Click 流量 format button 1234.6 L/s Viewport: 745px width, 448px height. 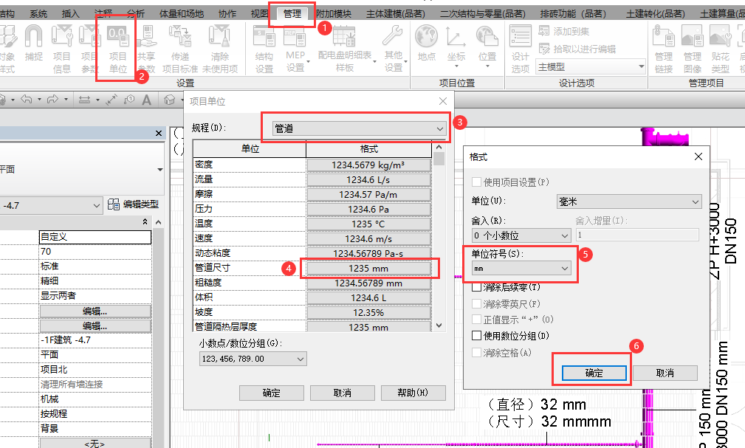pyautogui.click(x=368, y=180)
